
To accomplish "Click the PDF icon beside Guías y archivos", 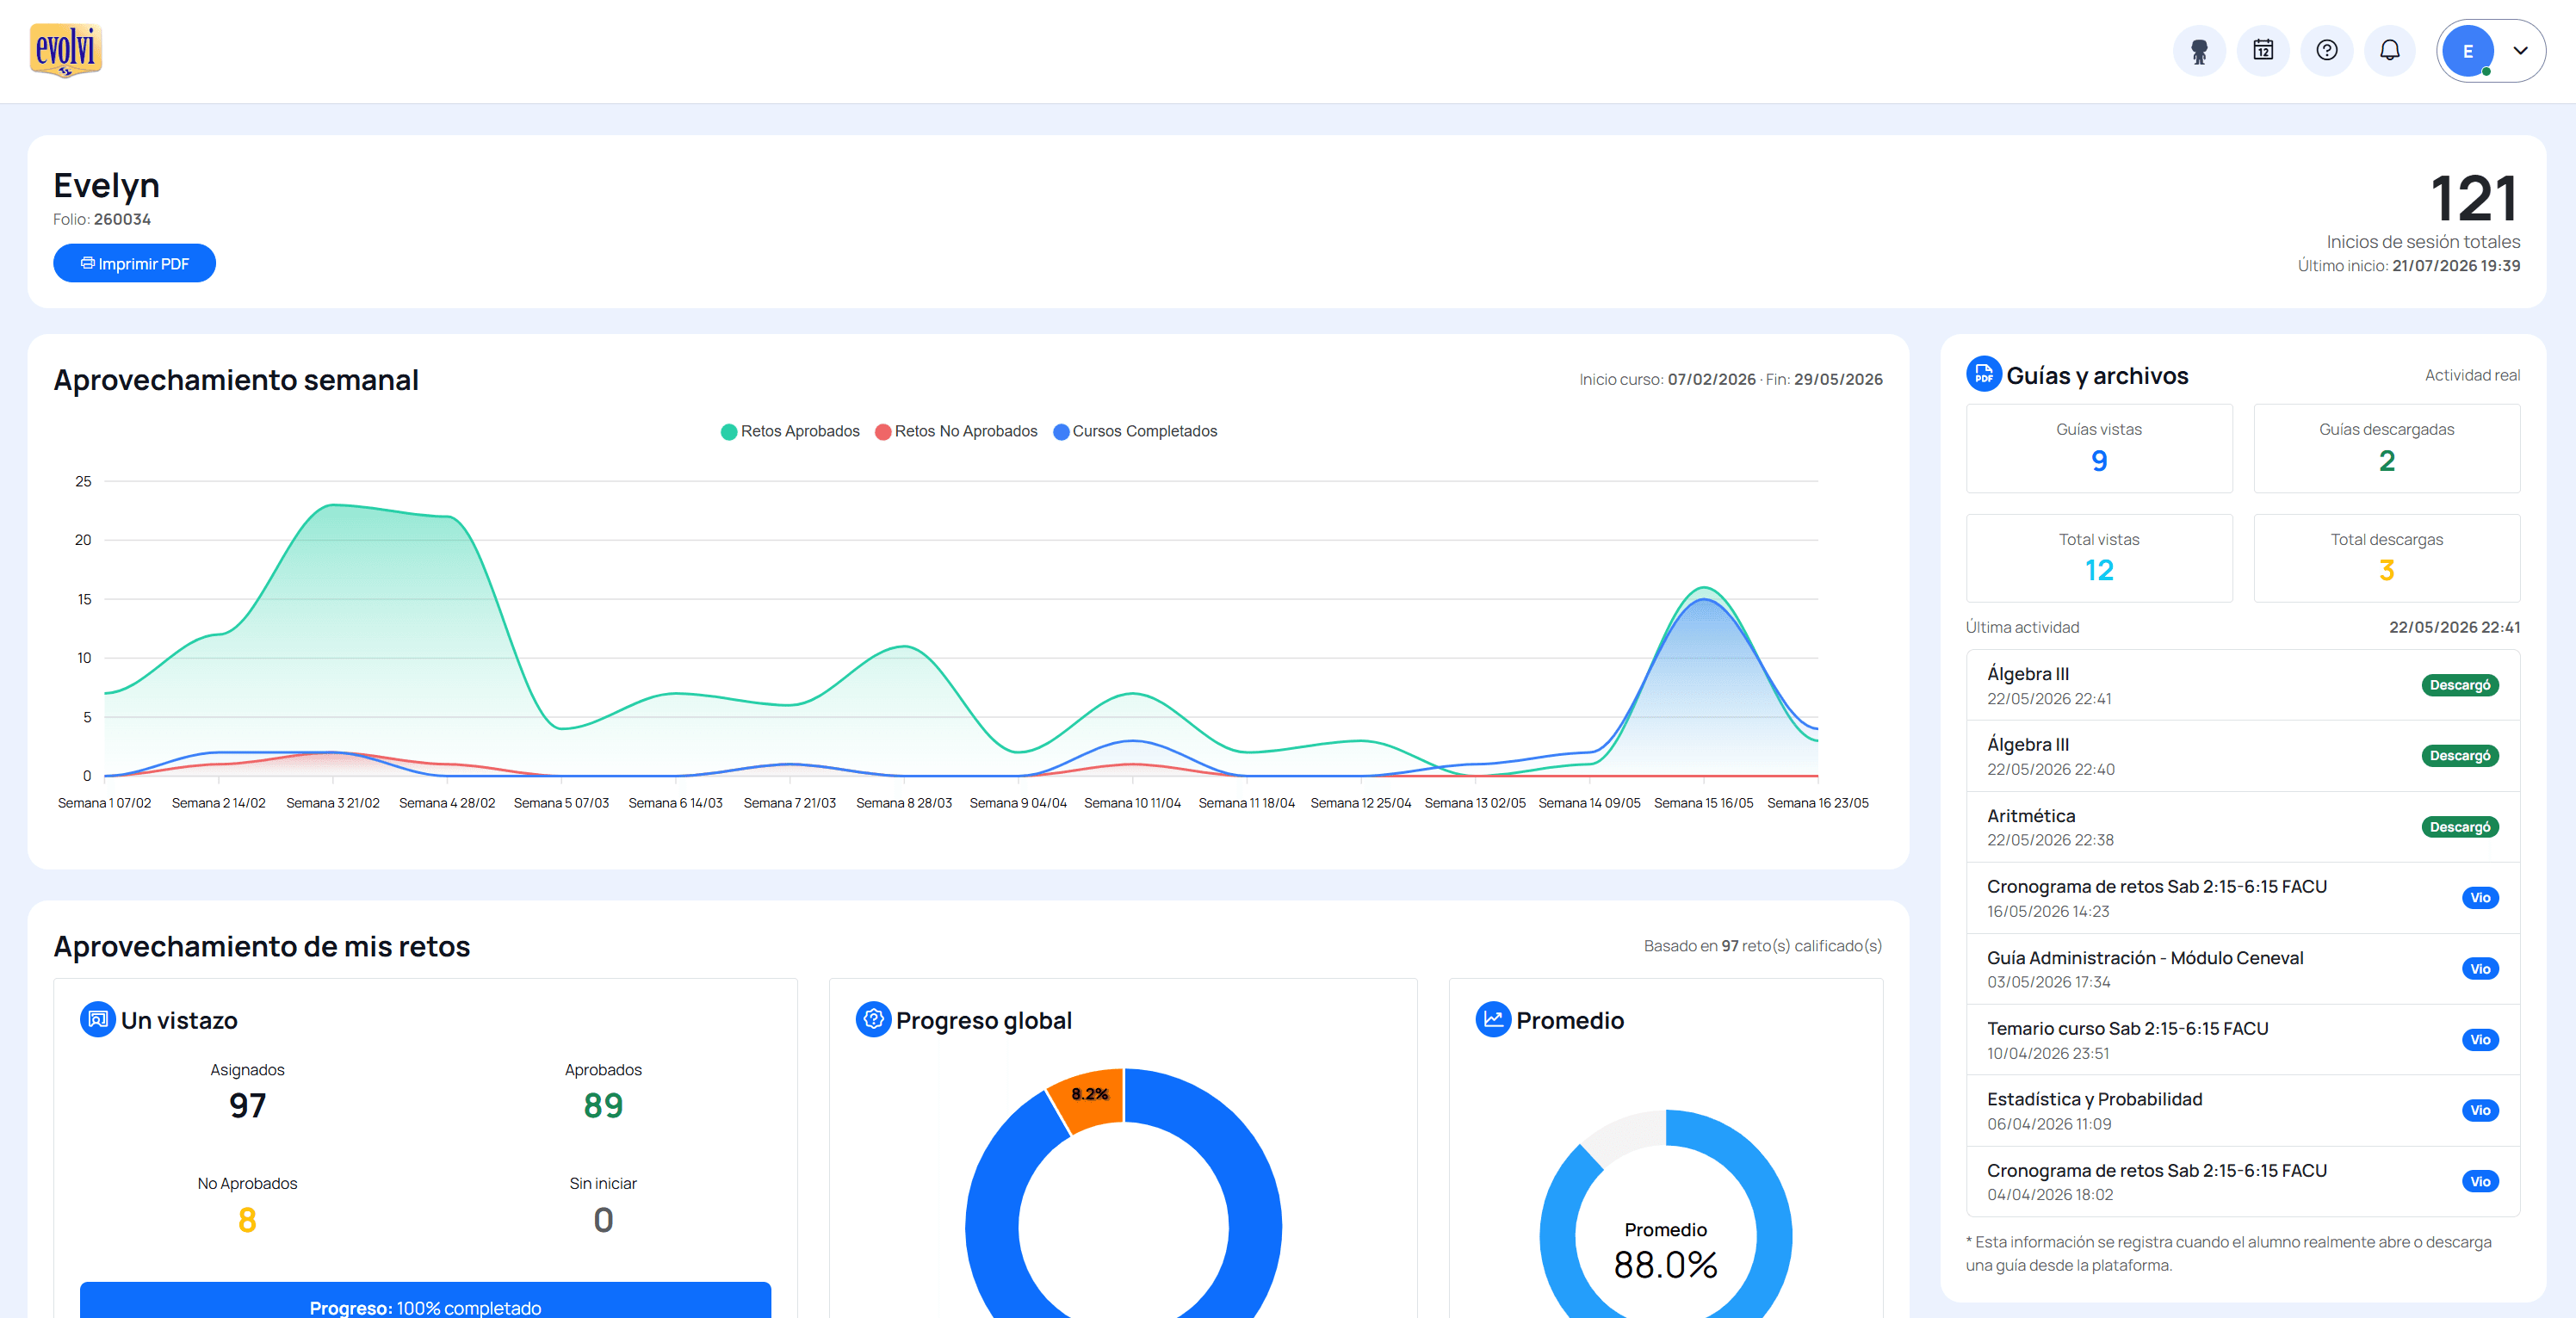I will tap(1983, 375).
